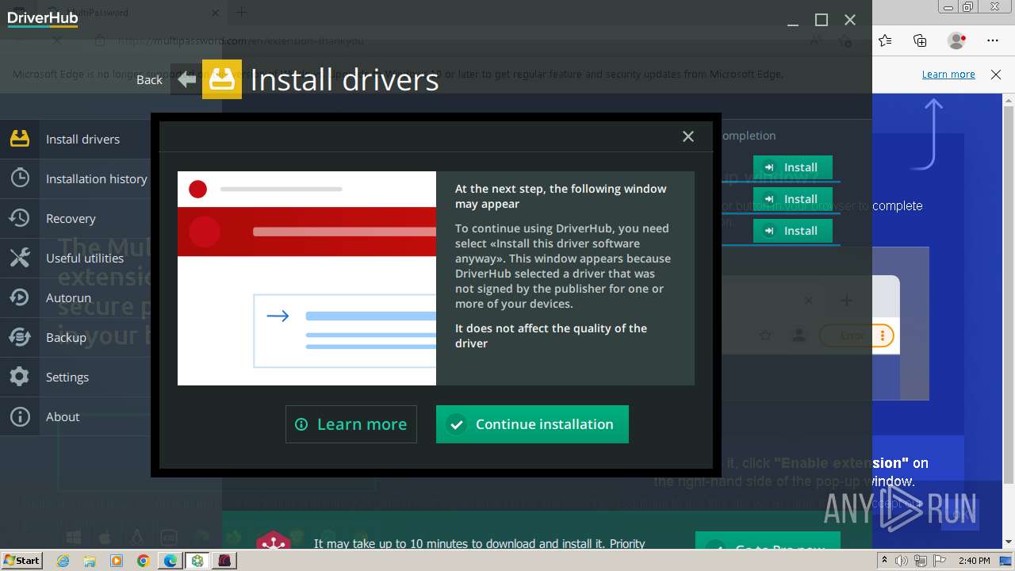
Task: Open the Windows Start menu
Action: (x=21, y=560)
